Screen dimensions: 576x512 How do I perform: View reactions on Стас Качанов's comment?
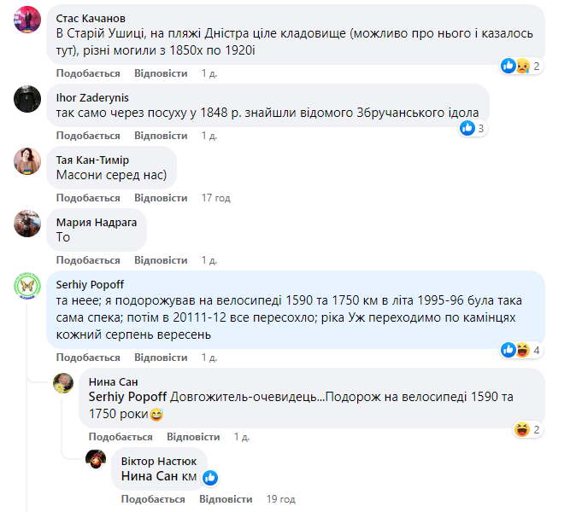coord(521,66)
